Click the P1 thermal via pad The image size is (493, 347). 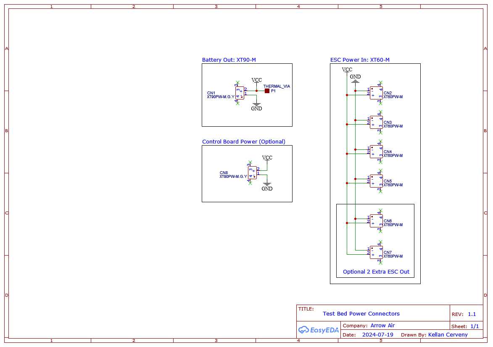[267, 91]
